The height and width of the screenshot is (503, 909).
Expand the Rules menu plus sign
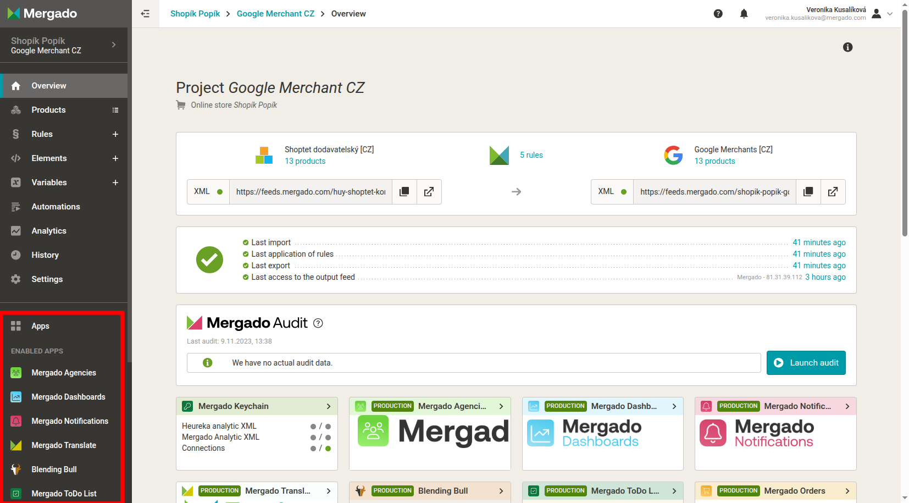tap(115, 134)
